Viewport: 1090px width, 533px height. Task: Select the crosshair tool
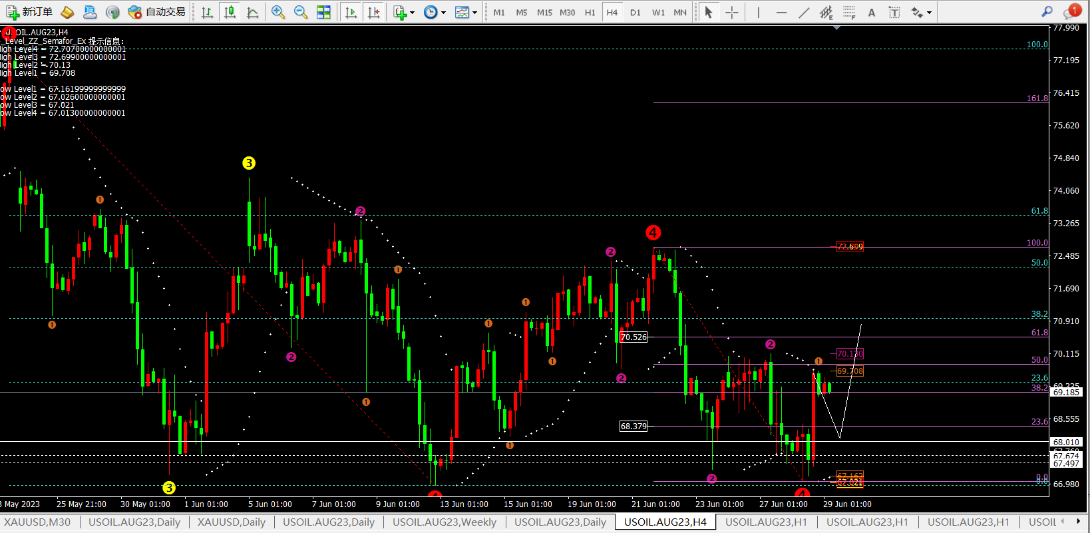732,12
